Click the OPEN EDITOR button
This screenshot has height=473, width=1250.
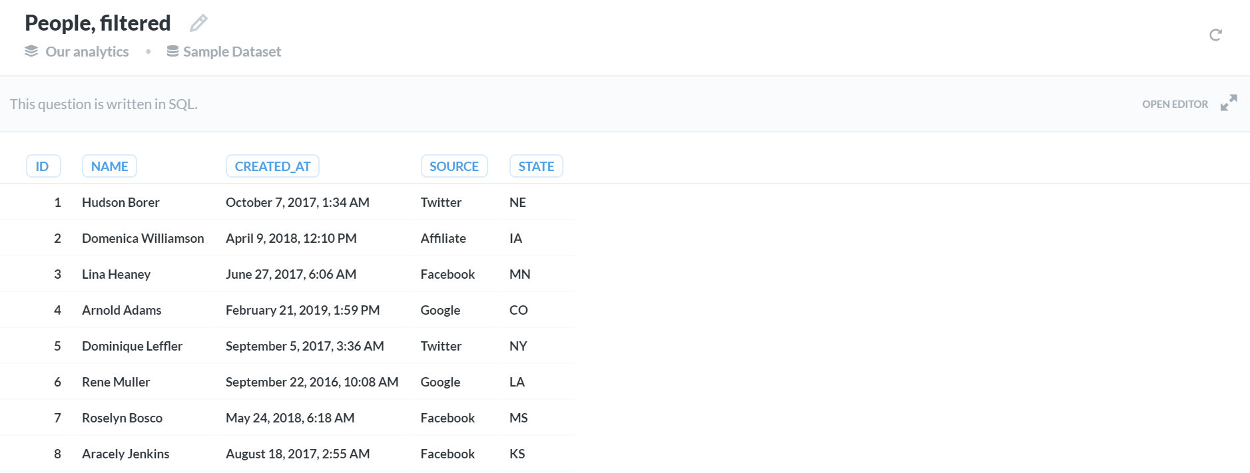coord(1175,104)
